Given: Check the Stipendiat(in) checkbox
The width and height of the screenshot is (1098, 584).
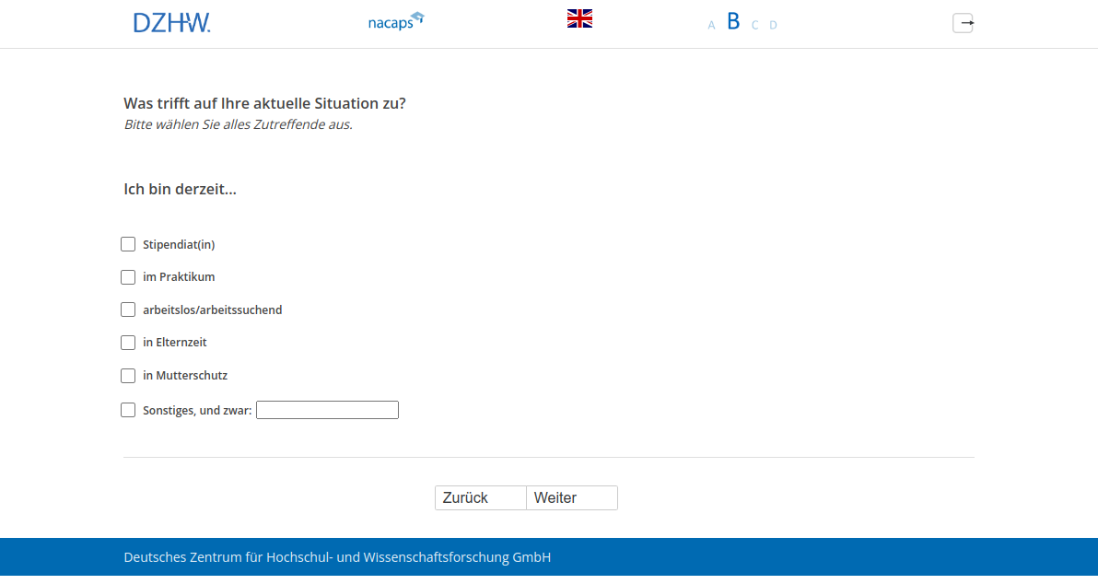Looking at the screenshot, I should 128,244.
